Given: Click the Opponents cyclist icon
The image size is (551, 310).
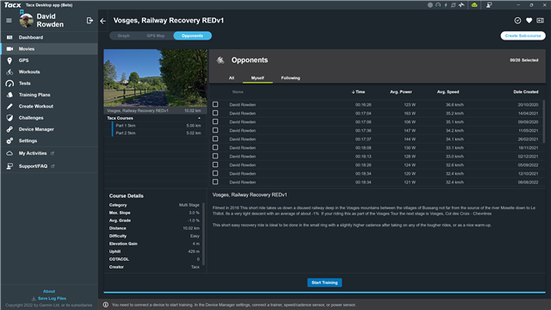Looking at the screenshot, I should click(220, 60).
